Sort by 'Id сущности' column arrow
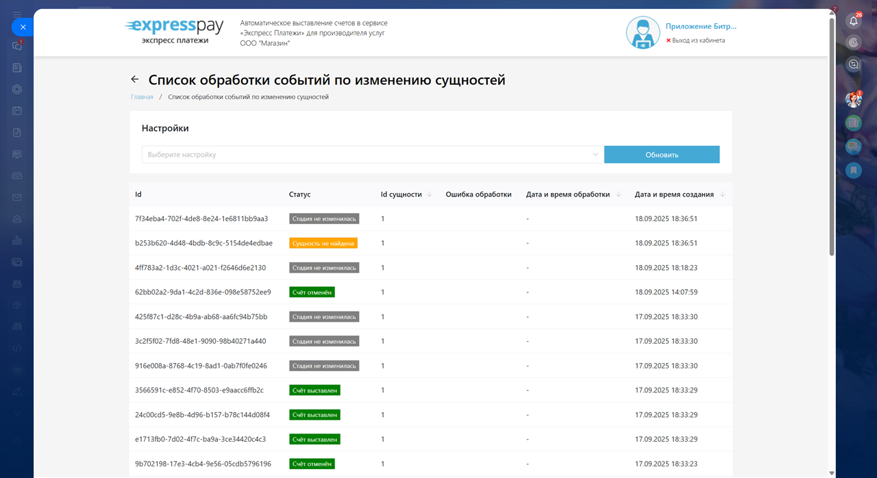Image resolution: width=877 pixels, height=478 pixels. pos(430,194)
